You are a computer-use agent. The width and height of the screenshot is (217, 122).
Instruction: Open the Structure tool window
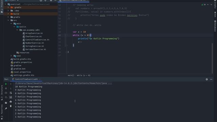click(2, 93)
